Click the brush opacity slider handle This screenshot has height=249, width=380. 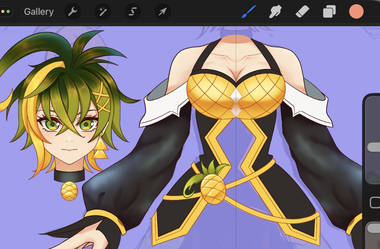(x=374, y=228)
